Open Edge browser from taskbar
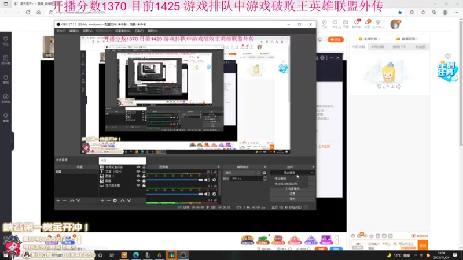This screenshot has height=260, width=463. (x=136, y=255)
